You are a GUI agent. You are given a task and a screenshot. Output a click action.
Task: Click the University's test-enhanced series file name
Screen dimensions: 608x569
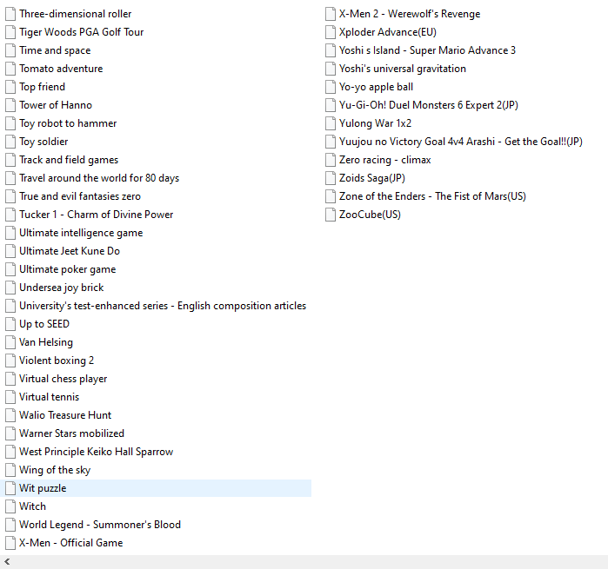tap(163, 306)
